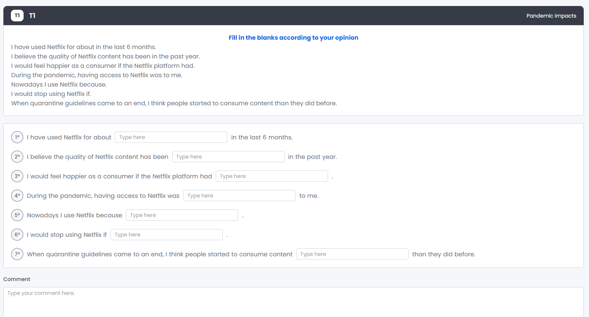Image resolution: width=589 pixels, height=317 pixels.
Task: Click 'to me.' text in question 4
Action: 309,196
